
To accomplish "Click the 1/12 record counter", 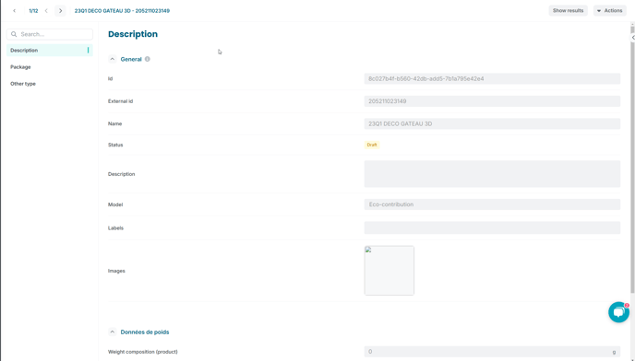I will click(33, 11).
